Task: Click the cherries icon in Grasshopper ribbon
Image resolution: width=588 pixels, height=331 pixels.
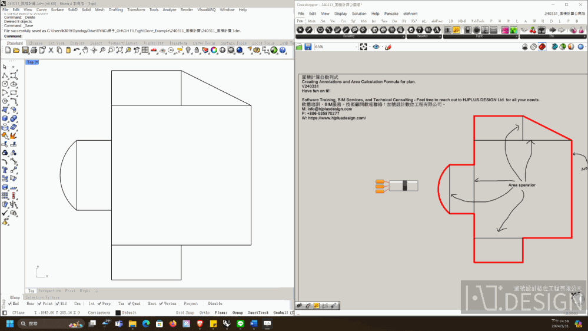Action: click(x=533, y=29)
